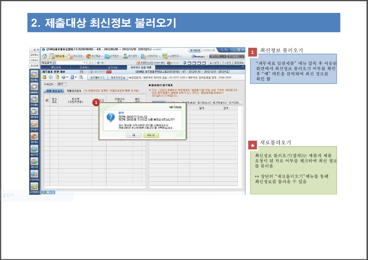
Task: Click the speech bubble icon in sub toolbar
Action: click(x=51, y=77)
